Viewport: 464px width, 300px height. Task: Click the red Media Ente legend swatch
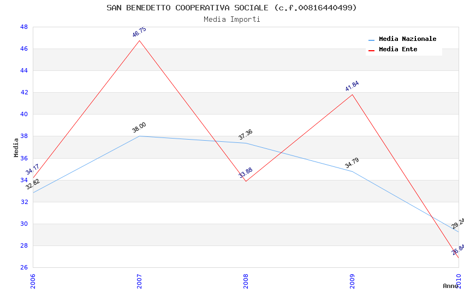click(372, 50)
